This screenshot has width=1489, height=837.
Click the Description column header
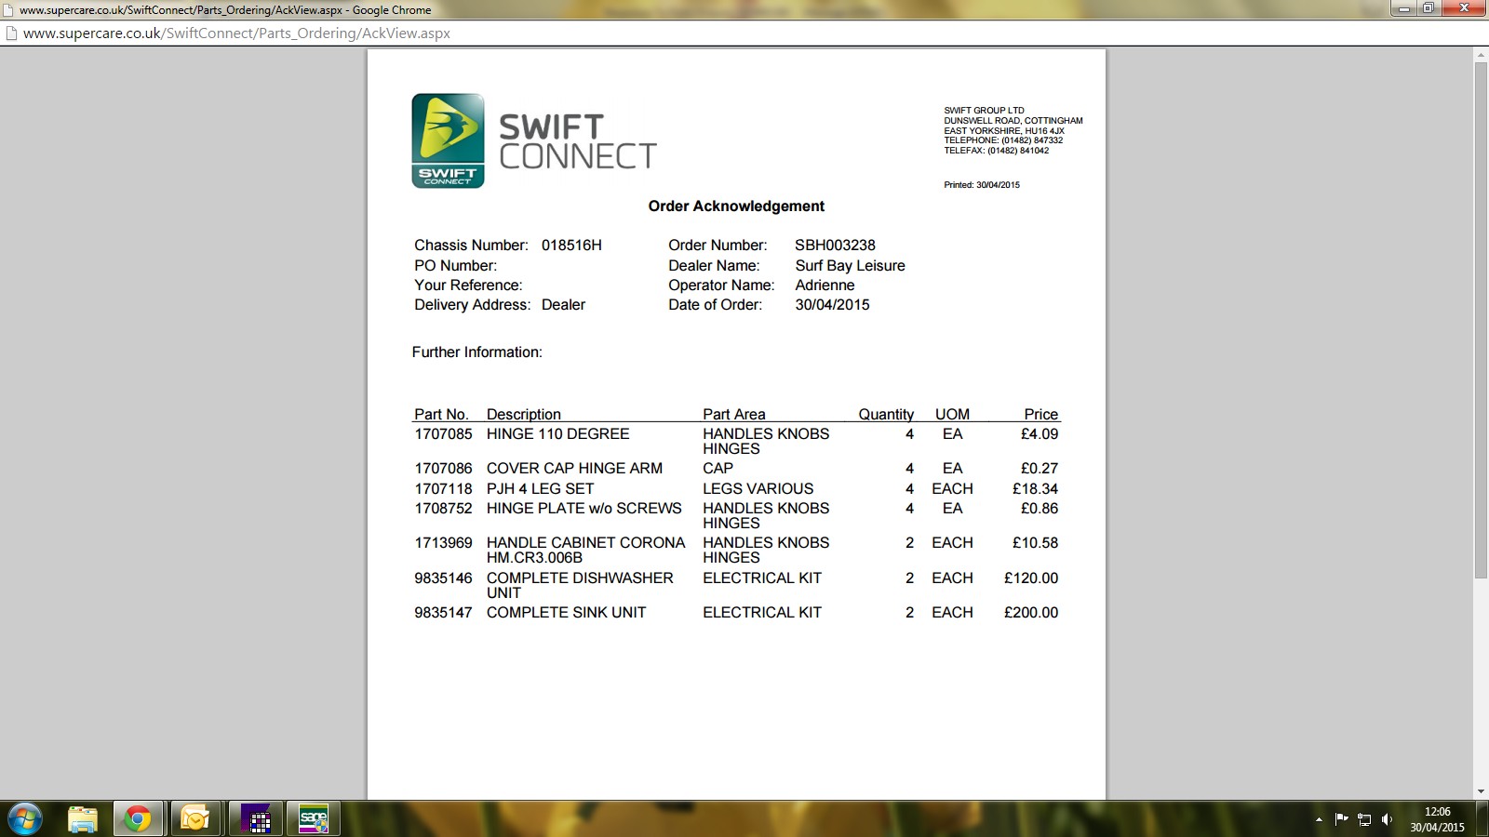click(x=524, y=415)
